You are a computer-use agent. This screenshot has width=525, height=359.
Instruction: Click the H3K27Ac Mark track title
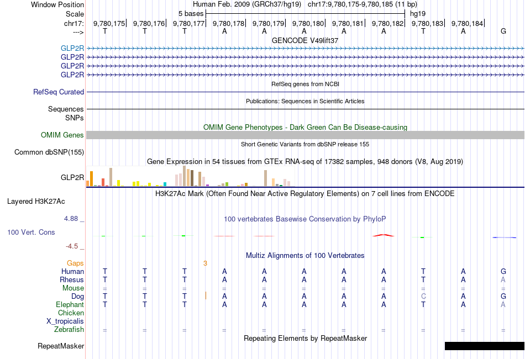pyautogui.click(x=305, y=194)
